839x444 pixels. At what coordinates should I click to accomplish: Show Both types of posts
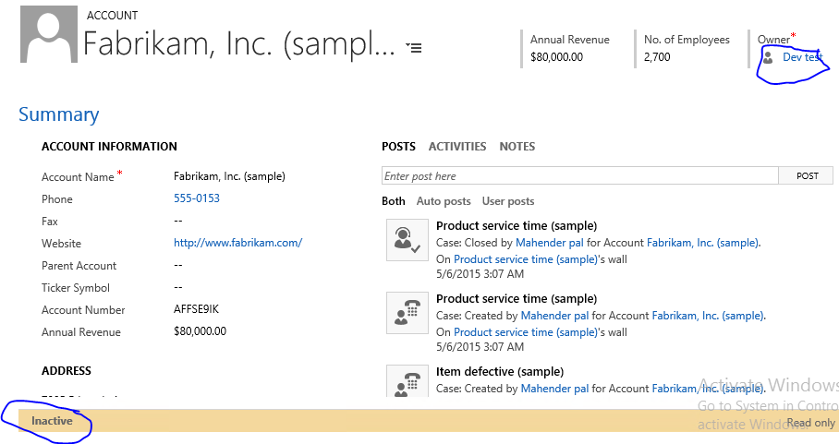394,201
